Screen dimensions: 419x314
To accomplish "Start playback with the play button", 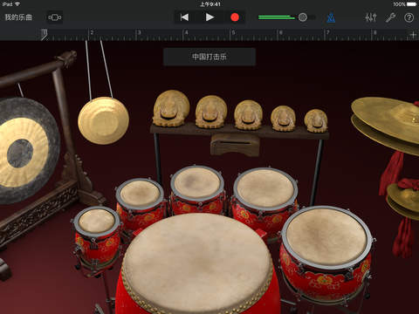I will [x=209, y=17].
